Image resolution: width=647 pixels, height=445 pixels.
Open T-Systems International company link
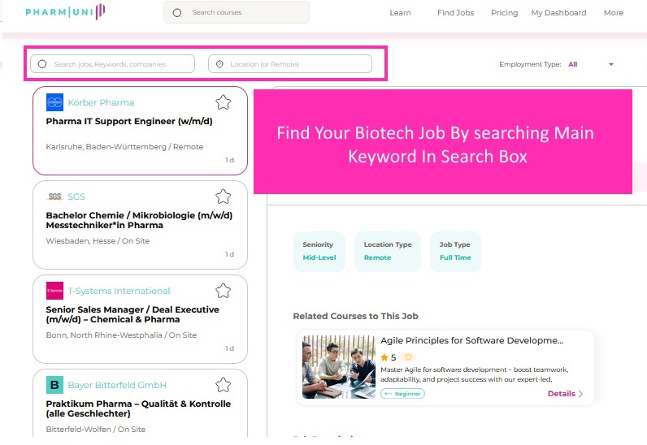coord(119,291)
